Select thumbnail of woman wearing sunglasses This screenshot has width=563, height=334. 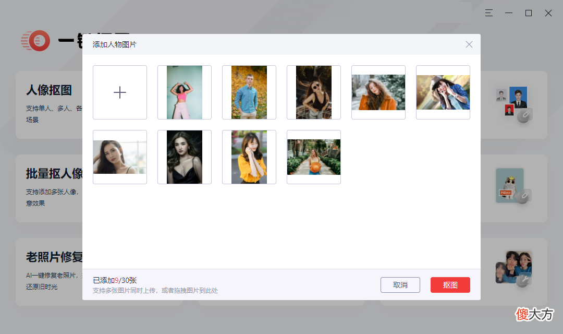pyautogui.click(x=314, y=92)
